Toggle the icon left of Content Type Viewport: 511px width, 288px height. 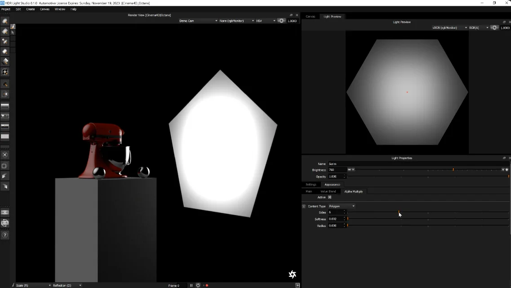pos(304,206)
